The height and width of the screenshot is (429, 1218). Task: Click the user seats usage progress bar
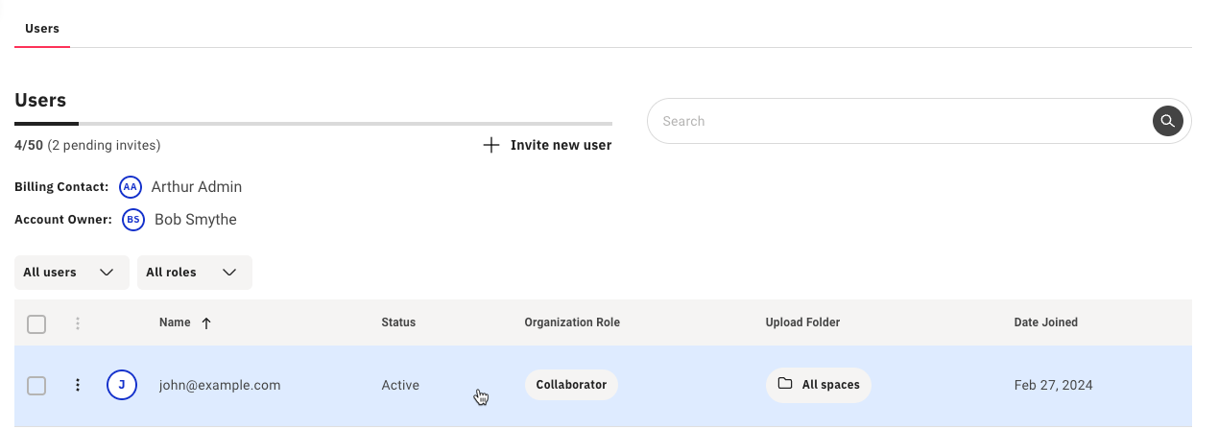click(313, 124)
